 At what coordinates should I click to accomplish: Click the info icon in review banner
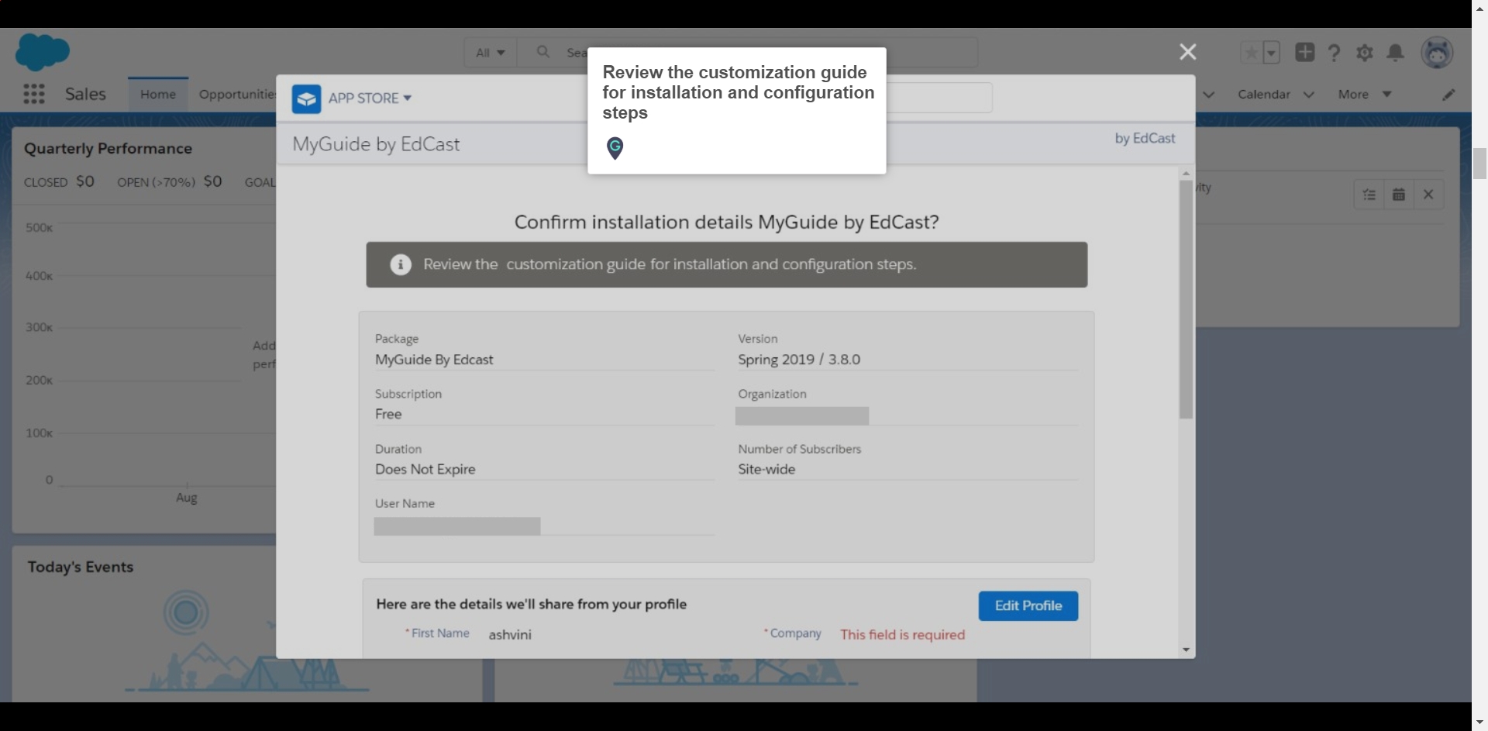coord(401,264)
